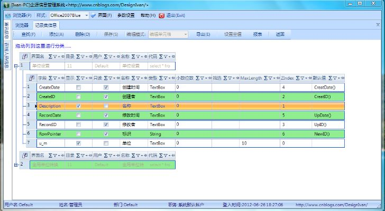385x211 pixels.
Task: Click the 导出(E) export button
Action: click(x=203, y=34)
